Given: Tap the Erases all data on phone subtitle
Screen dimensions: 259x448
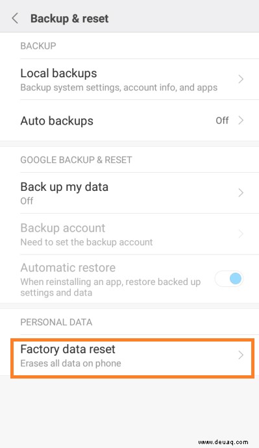Looking at the screenshot, I should [x=71, y=364].
